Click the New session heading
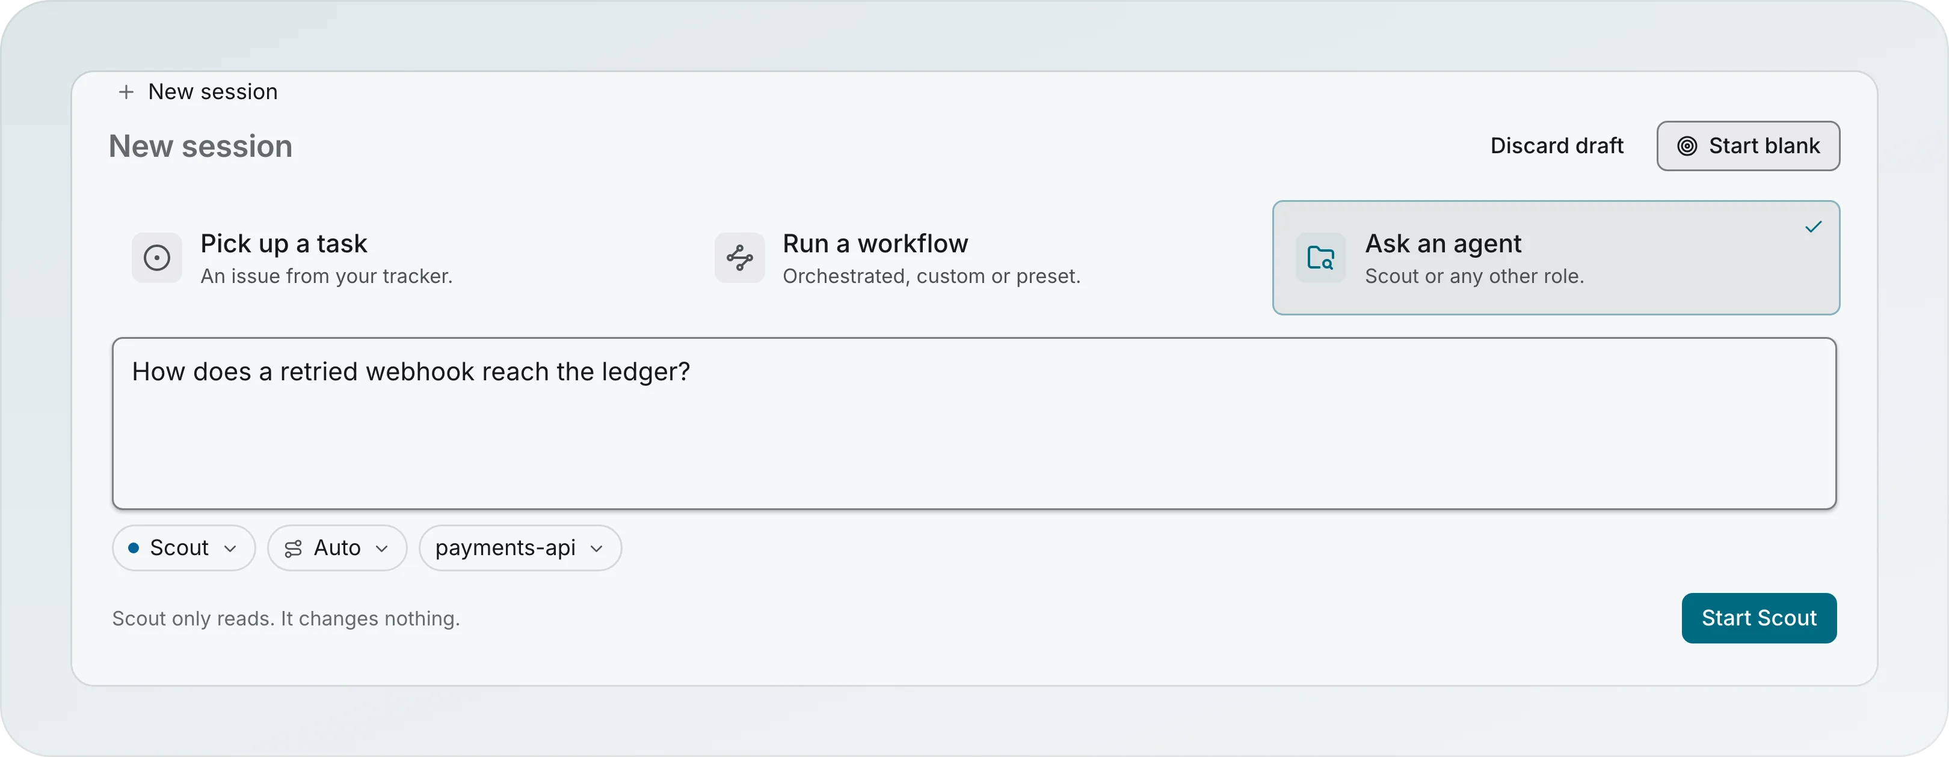Screen dimensions: 1949x757 coord(200,147)
